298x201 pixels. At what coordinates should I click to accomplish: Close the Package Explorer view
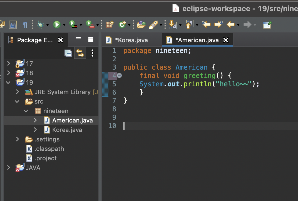61,40
